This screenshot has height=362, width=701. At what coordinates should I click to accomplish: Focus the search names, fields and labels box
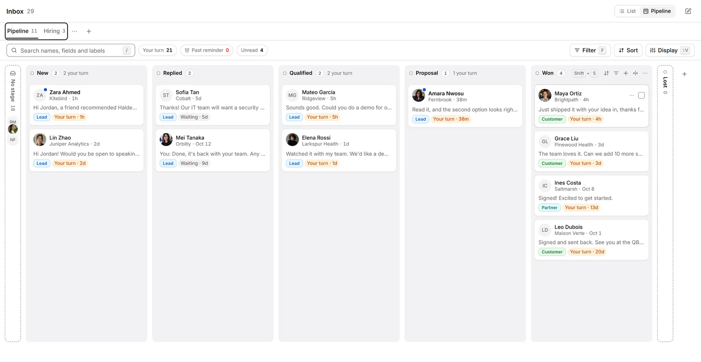(x=71, y=50)
